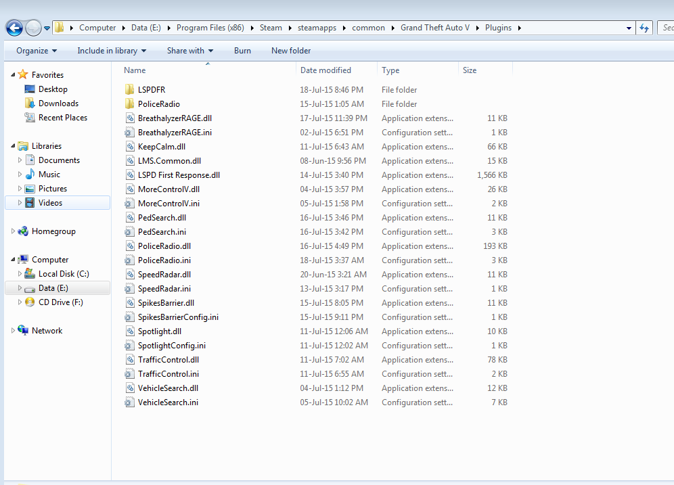Click the BreathalyzerRAGE.dll file icon
This screenshot has height=485, width=674.
coord(130,118)
